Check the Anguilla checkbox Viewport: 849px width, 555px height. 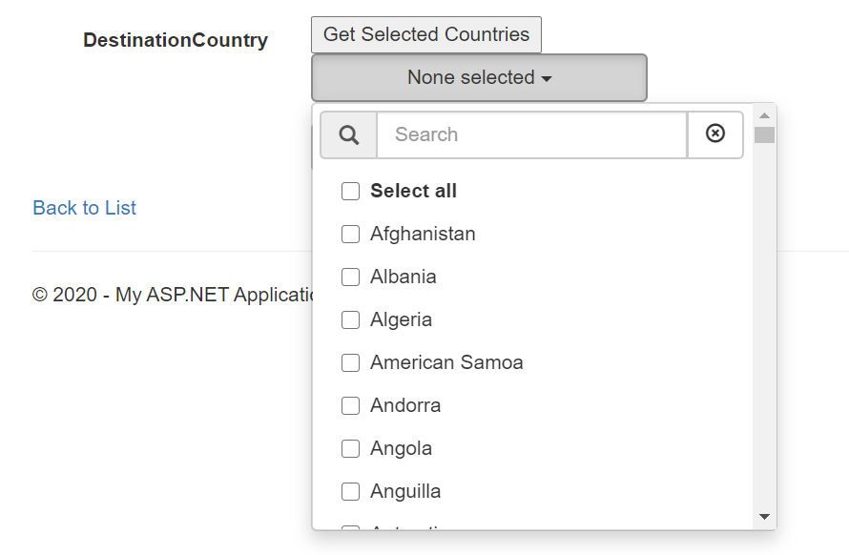coord(350,492)
